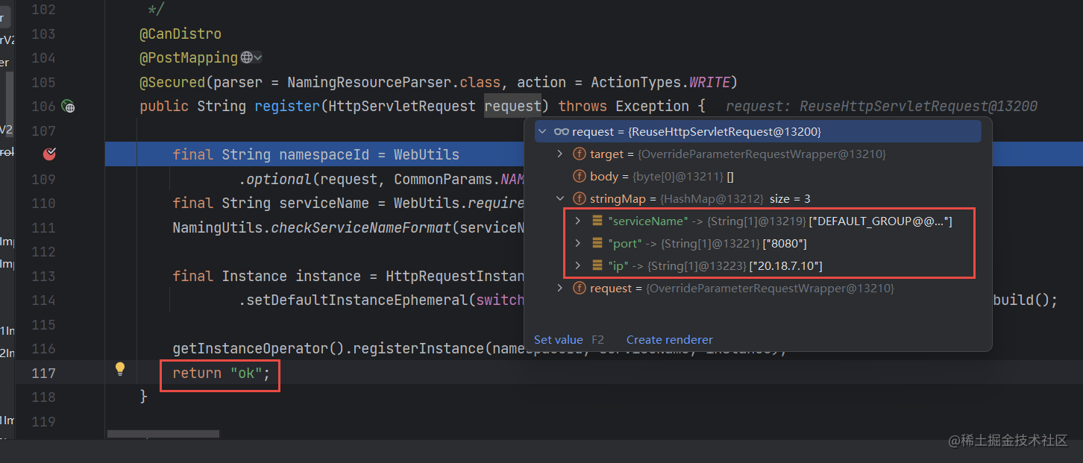This screenshot has height=463, width=1083.
Task: Collapse the stringMap HashMap node
Action: pyautogui.click(x=560, y=199)
